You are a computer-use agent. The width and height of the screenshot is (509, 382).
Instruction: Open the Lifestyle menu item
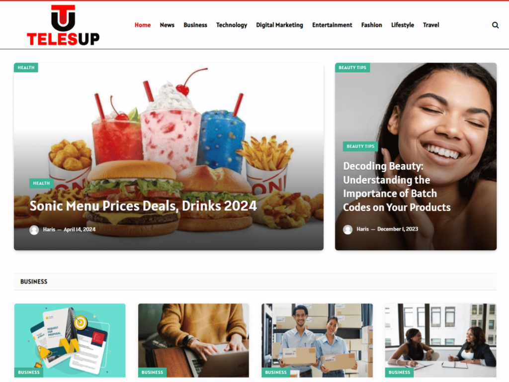pyautogui.click(x=402, y=25)
